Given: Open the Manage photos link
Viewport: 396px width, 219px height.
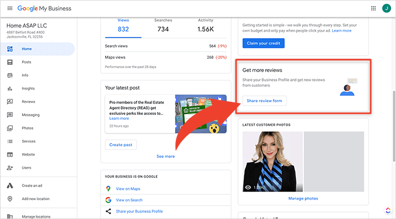Looking at the screenshot, I should (303, 199).
